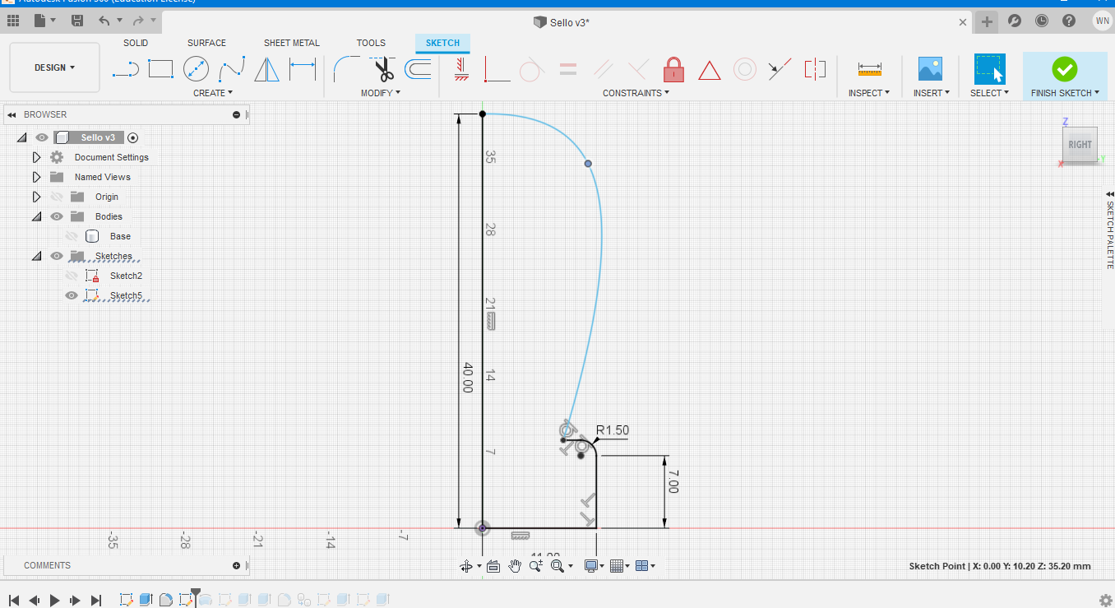Viewport: 1115px width, 608px height.
Task: Open the WN user account menu
Action: (x=1102, y=21)
